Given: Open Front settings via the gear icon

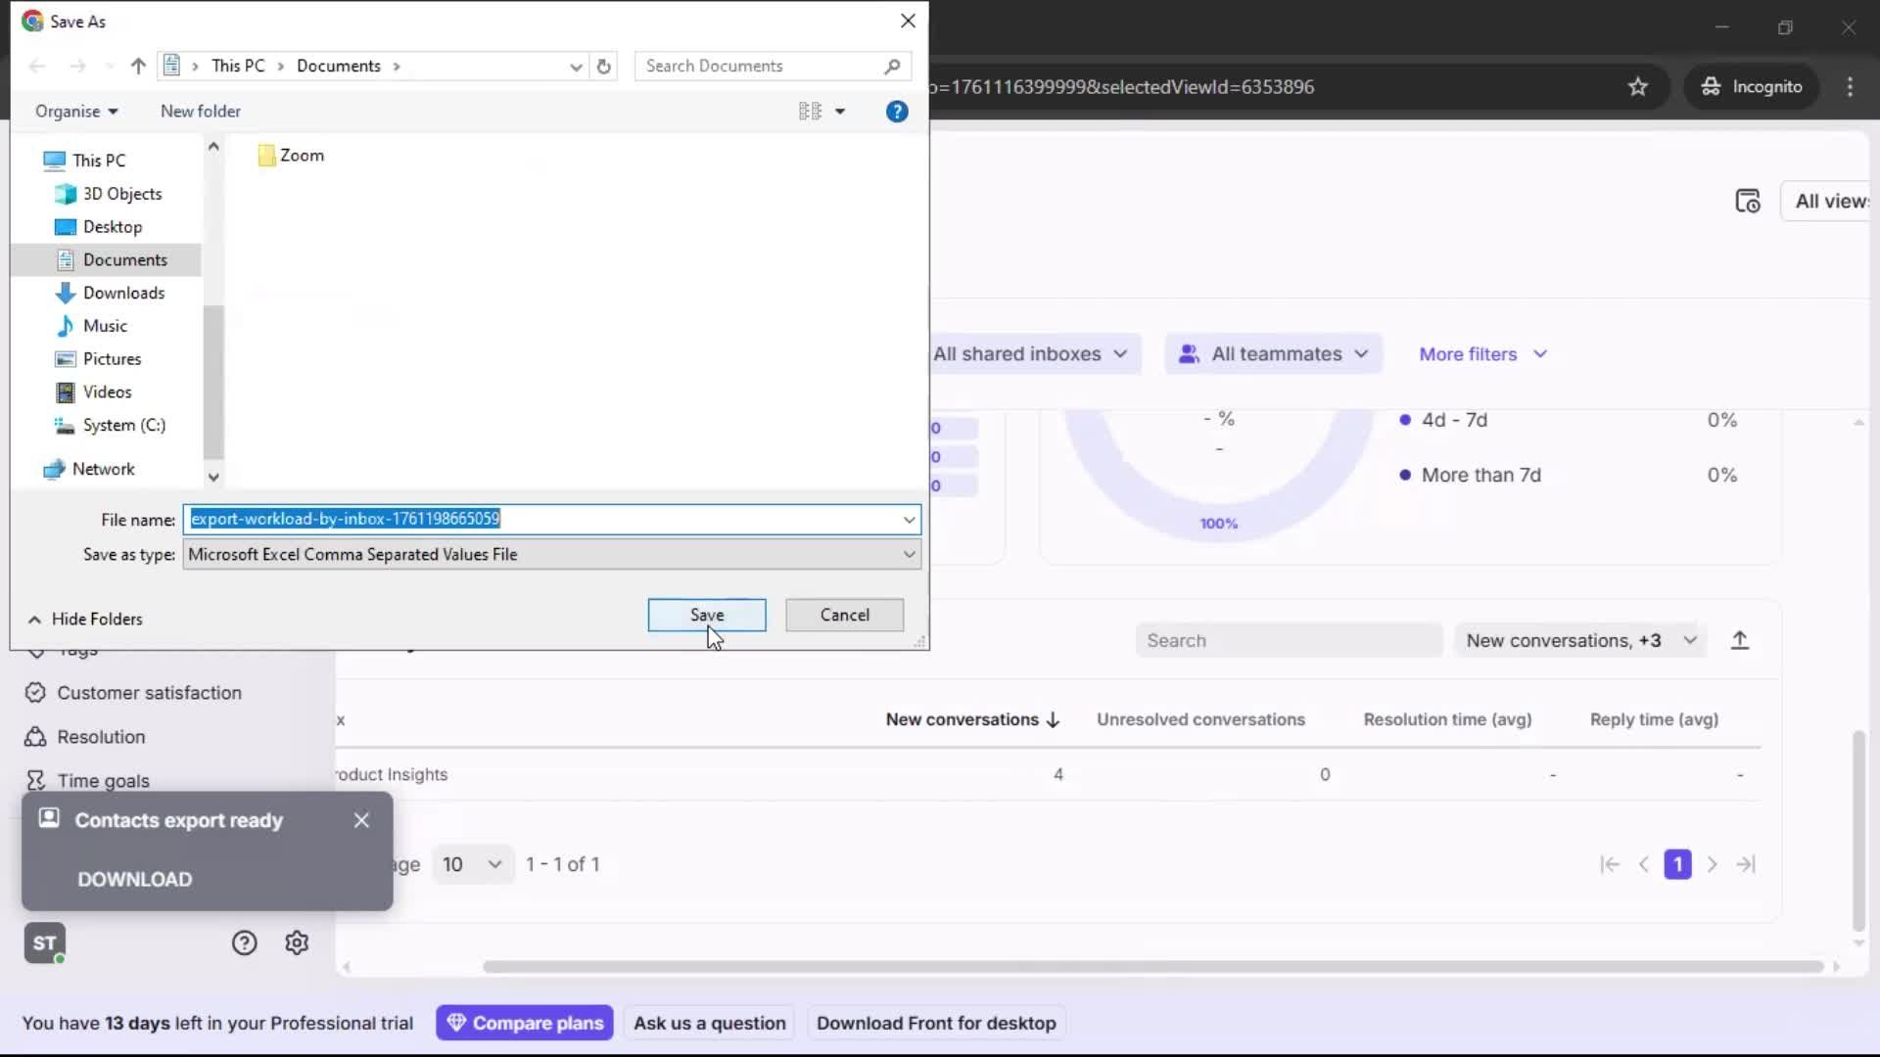Looking at the screenshot, I should 296,942.
